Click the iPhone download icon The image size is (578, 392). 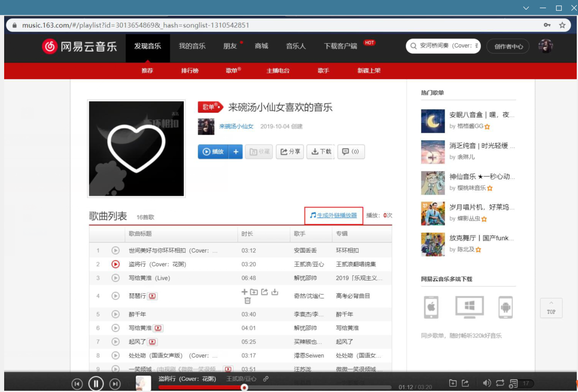coord(431,307)
